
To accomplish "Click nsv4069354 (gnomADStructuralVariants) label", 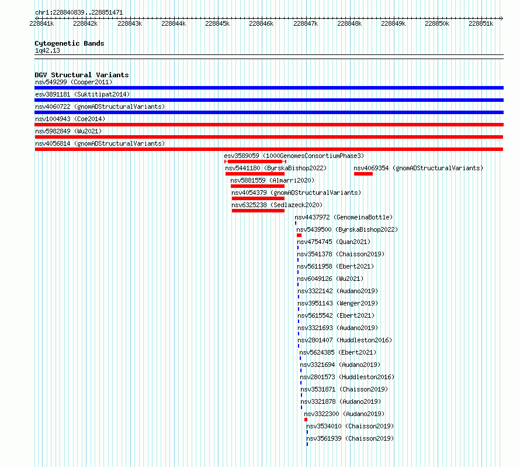I will pos(418,168).
